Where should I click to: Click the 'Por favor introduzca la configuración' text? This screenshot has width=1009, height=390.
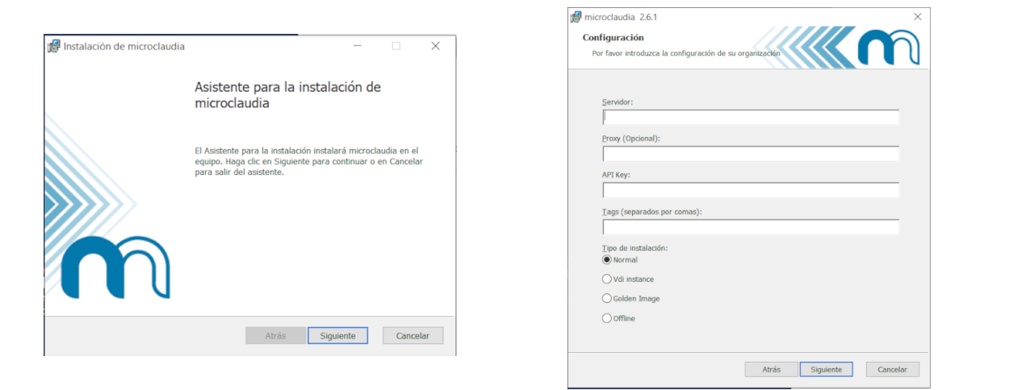click(x=686, y=53)
